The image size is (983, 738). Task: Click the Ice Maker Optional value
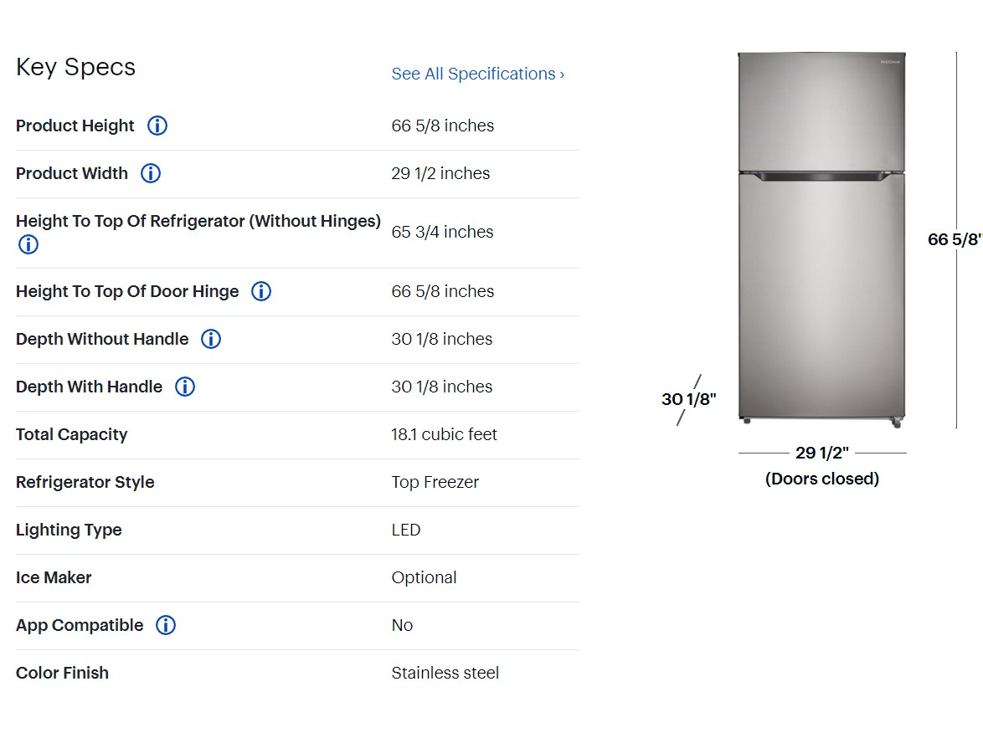click(x=424, y=577)
